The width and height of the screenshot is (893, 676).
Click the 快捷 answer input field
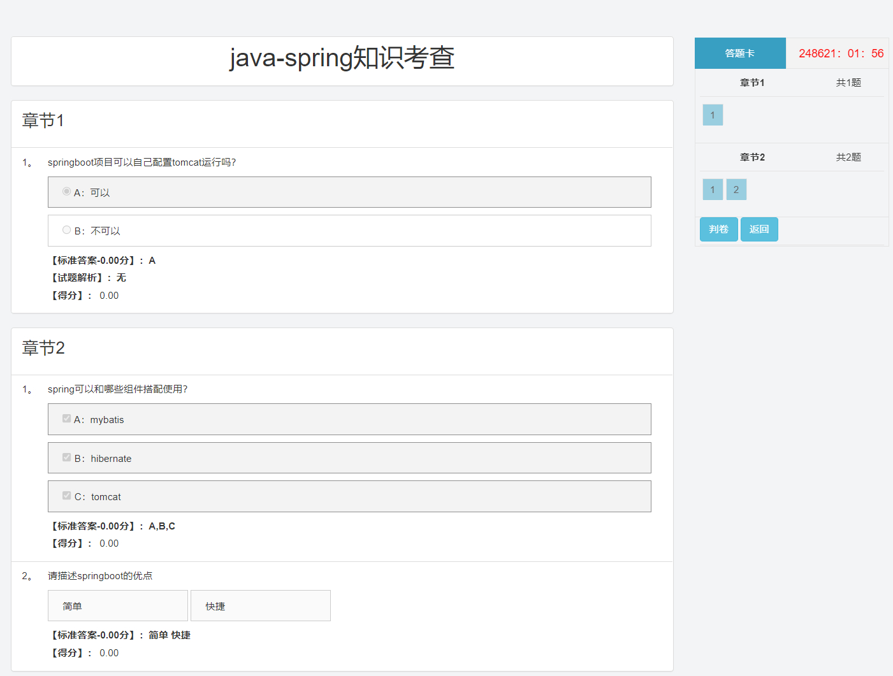260,605
